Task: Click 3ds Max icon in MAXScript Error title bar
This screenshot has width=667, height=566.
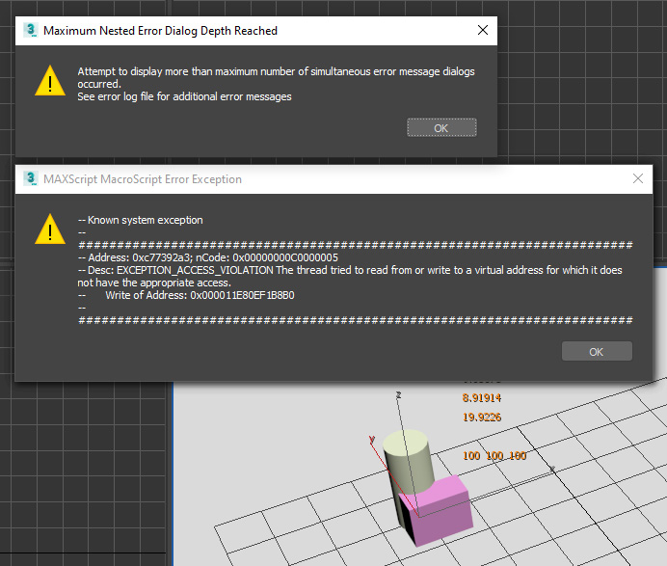Action: 30,179
